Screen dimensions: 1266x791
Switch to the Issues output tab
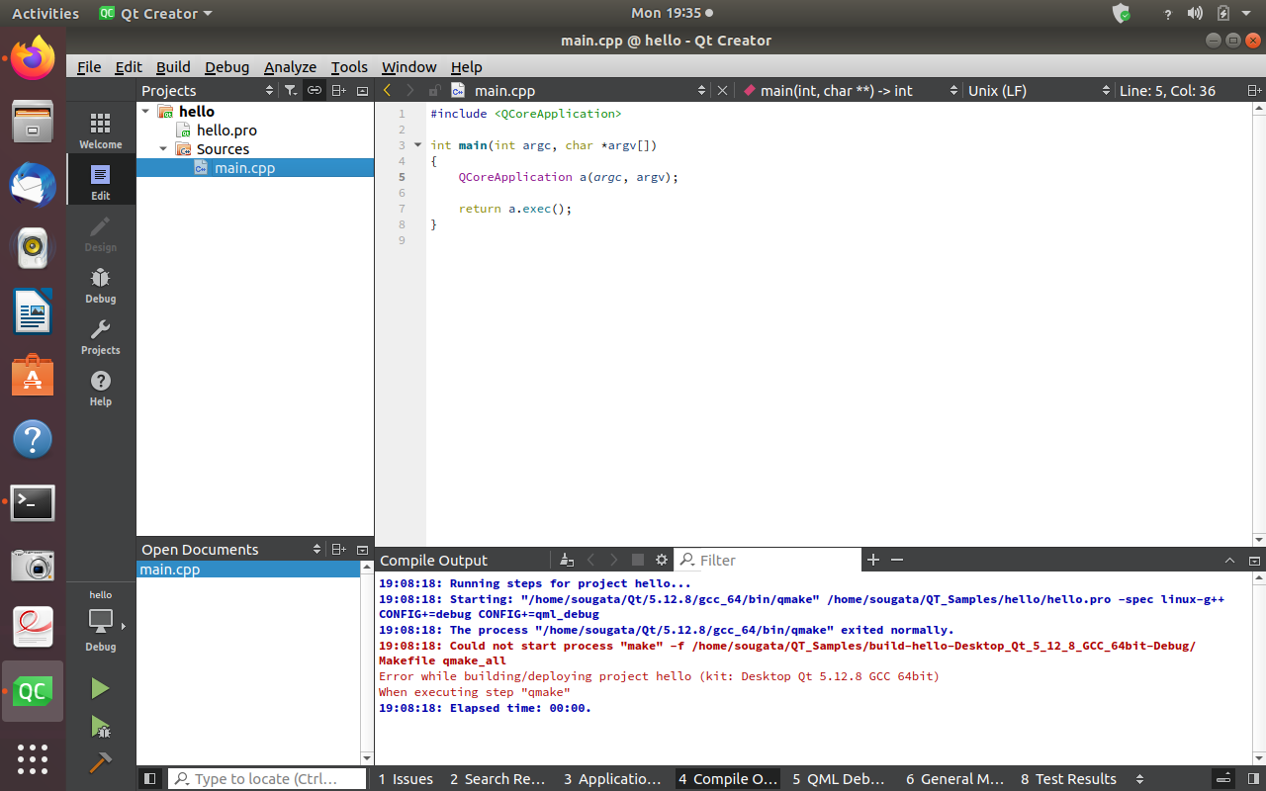(x=406, y=779)
